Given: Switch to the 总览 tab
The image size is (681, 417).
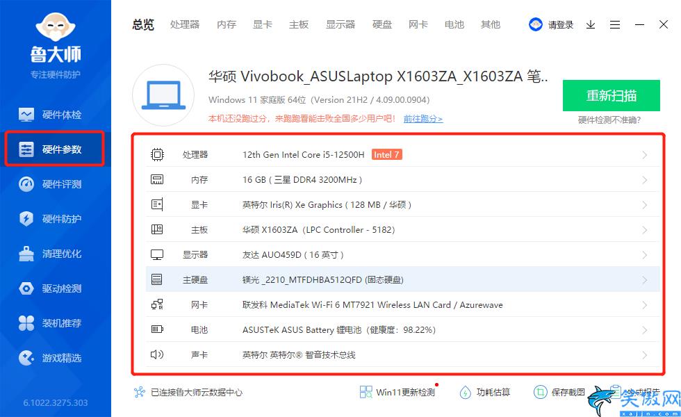Looking at the screenshot, I should coord(143,25).
